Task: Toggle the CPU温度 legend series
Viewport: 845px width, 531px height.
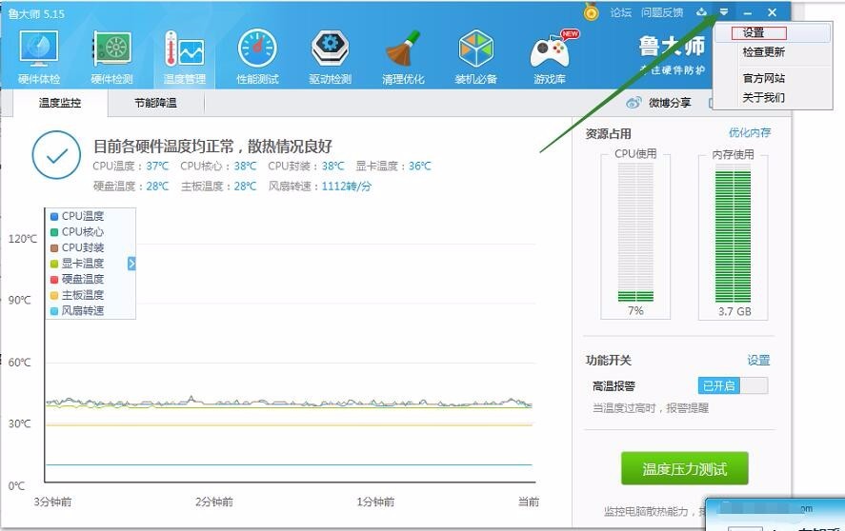Action: (77, 216)
